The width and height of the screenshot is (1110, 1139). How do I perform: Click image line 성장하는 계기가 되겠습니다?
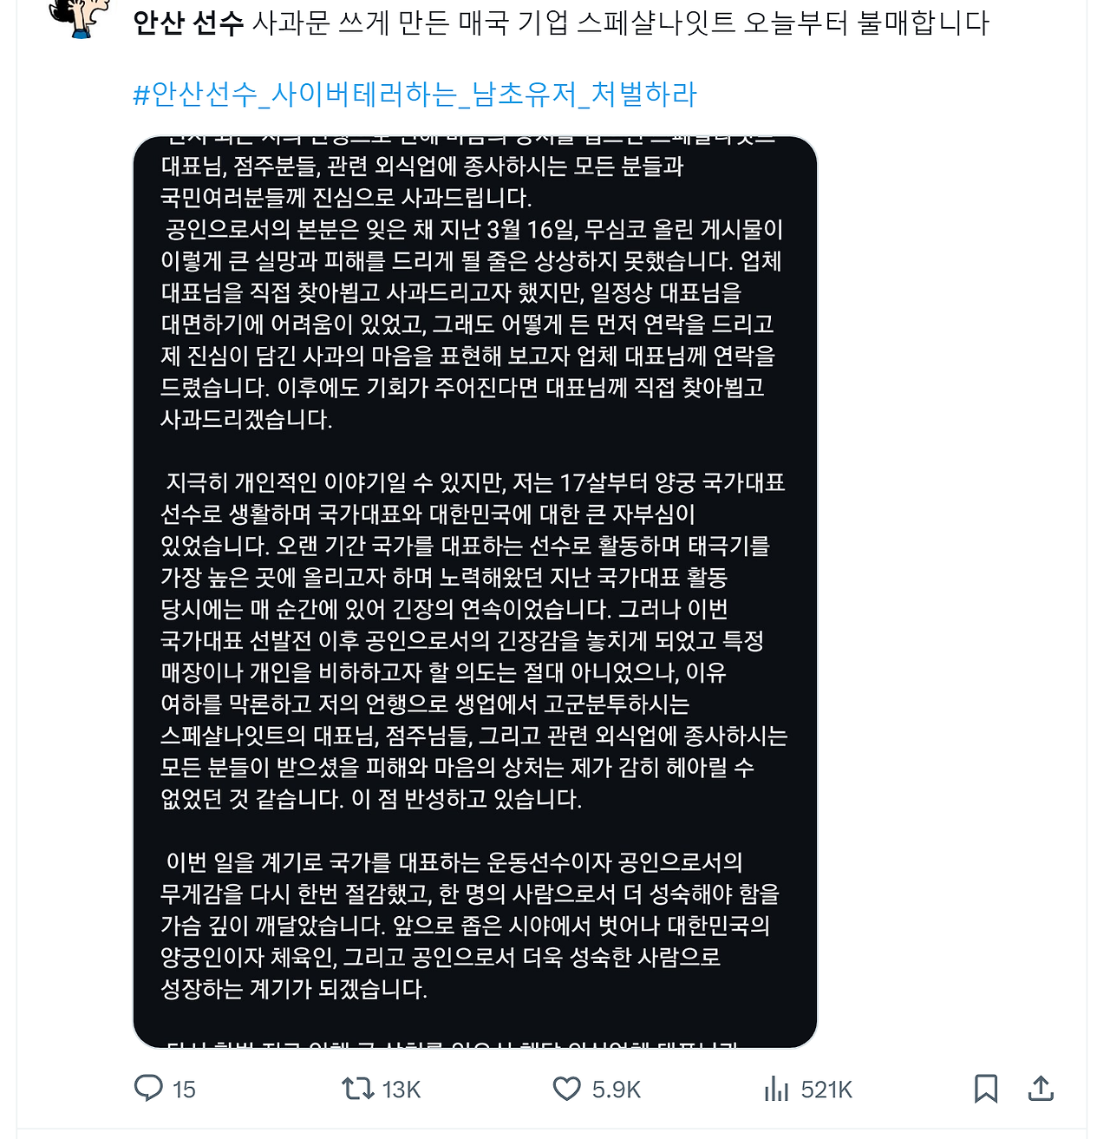point(294,988)
